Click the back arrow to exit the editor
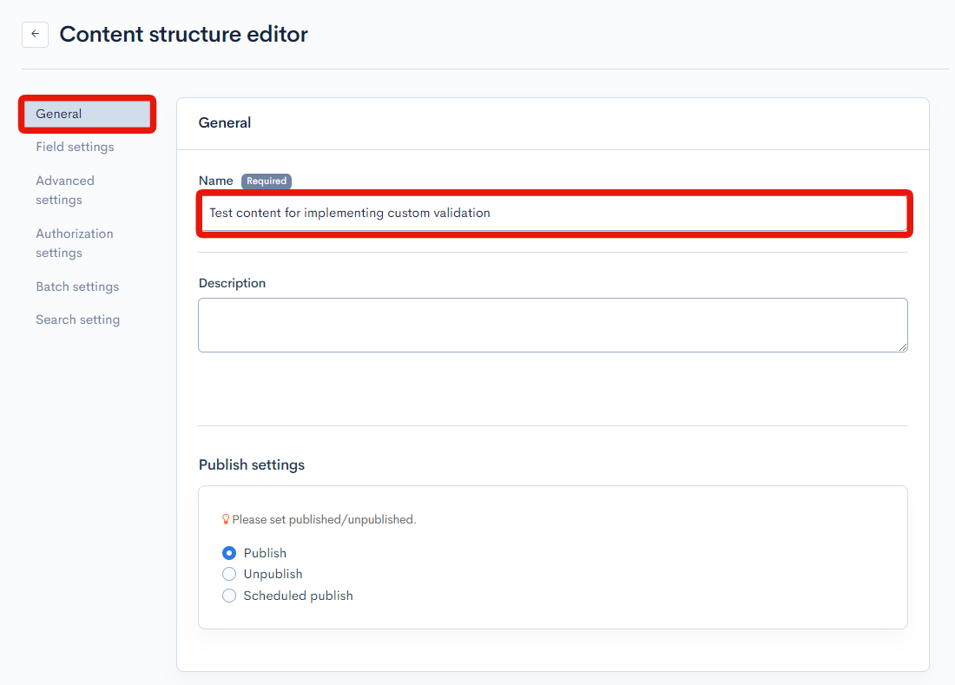 [35, 34]
